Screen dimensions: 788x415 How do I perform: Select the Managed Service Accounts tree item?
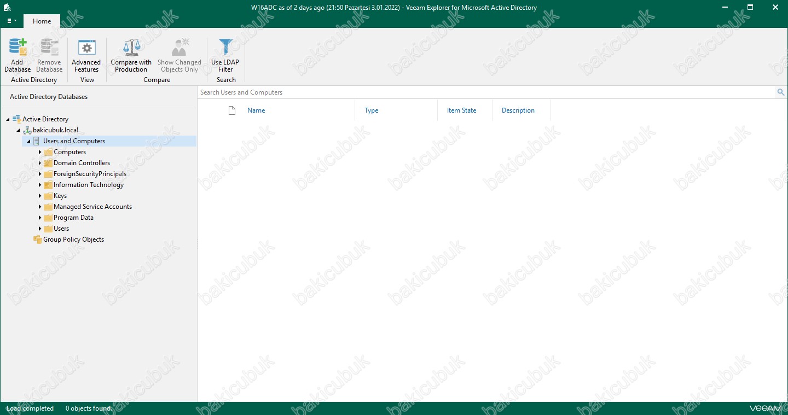pos(92,207)
